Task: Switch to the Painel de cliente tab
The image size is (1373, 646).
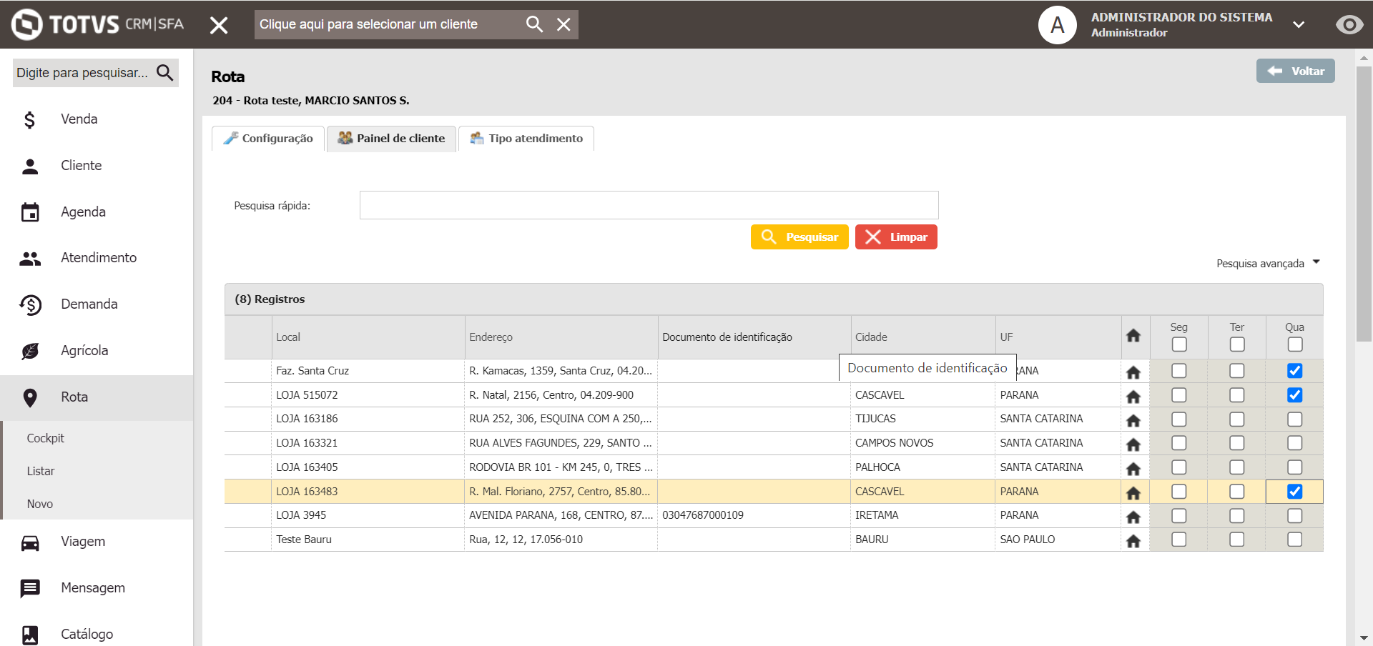Action: pos(392,139)
